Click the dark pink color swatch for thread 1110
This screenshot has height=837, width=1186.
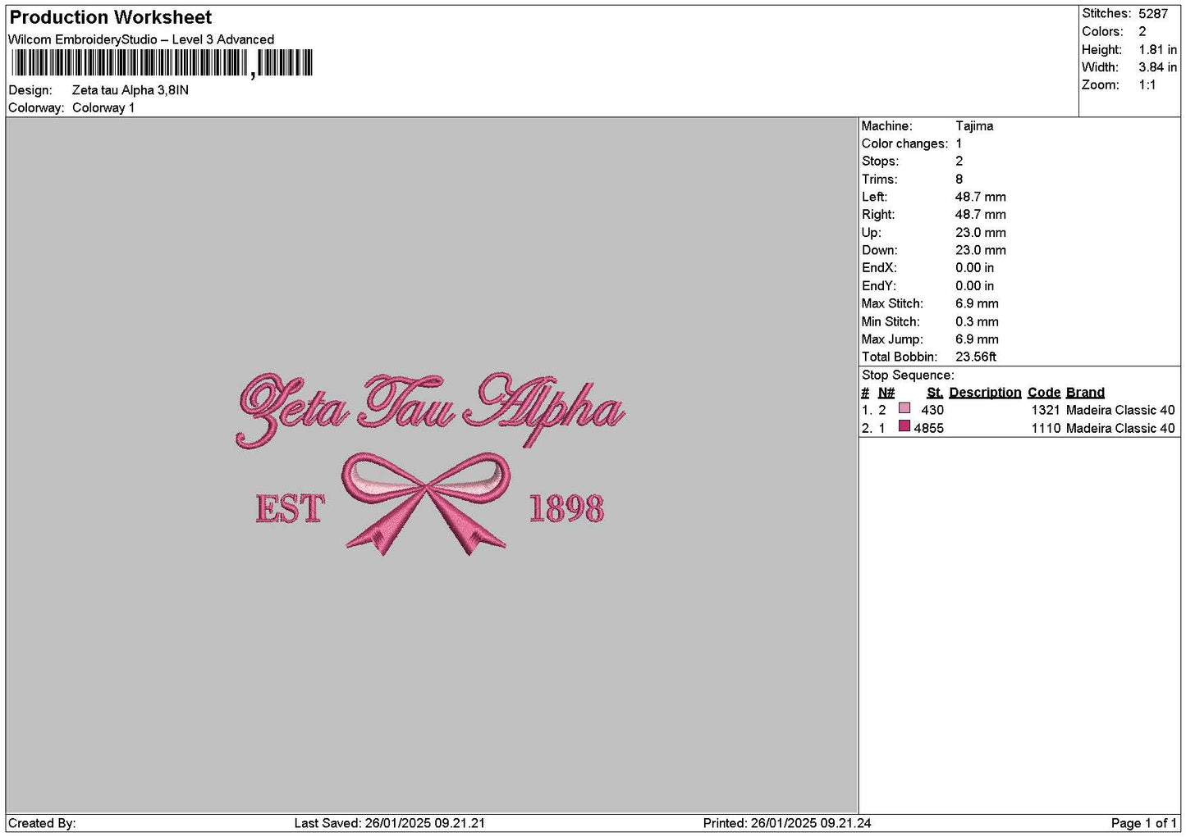click(x=904, y=426)
